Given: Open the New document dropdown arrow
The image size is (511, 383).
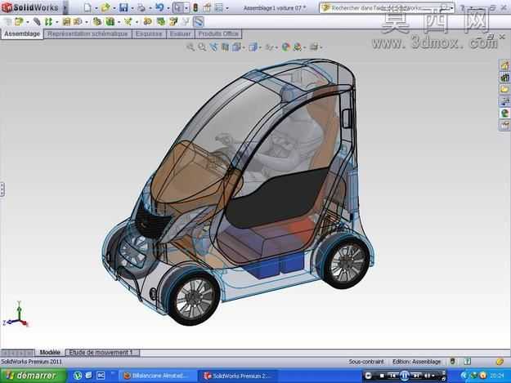Looking at the screenshot, I should click(x=96, y=8).
